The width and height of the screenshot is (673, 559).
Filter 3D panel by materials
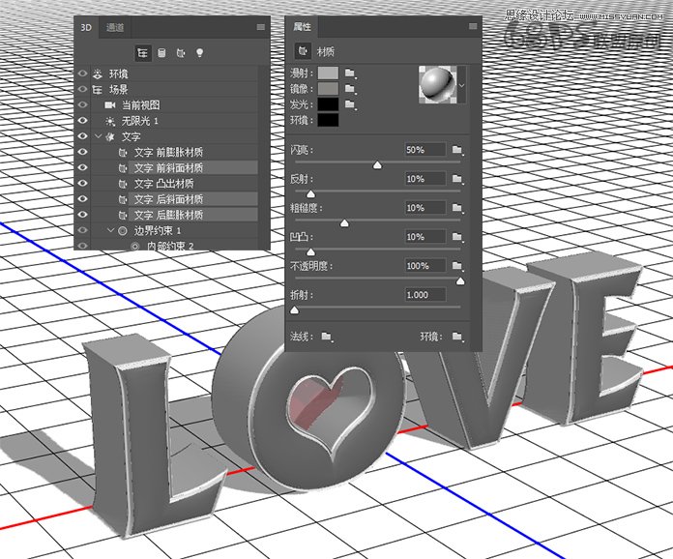pos(181,53)
